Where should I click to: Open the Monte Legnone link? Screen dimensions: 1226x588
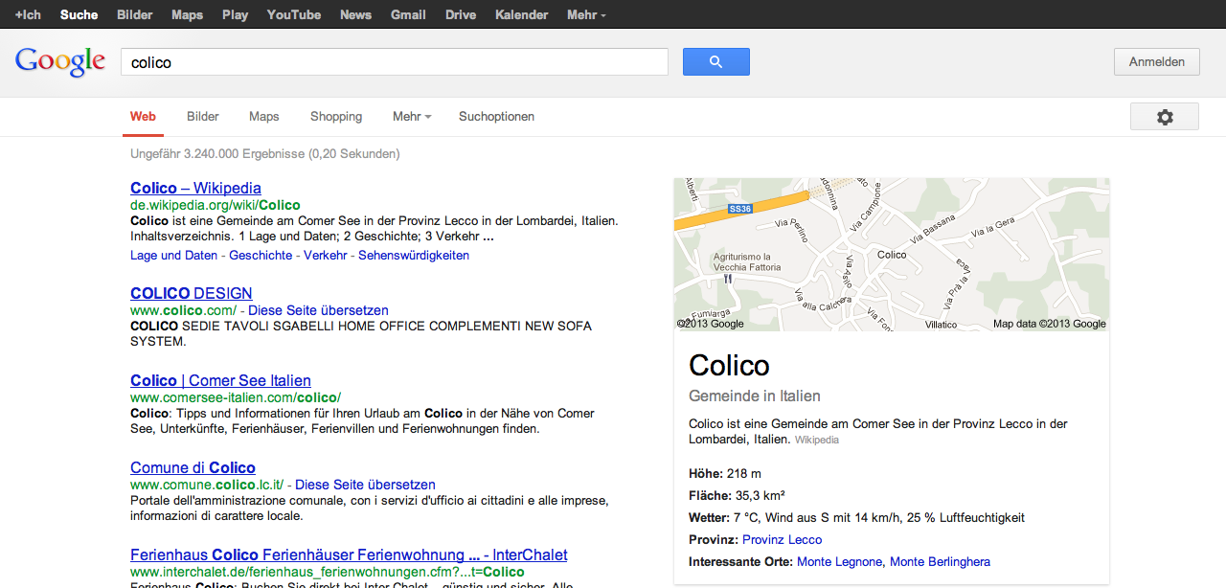(840, 562)
